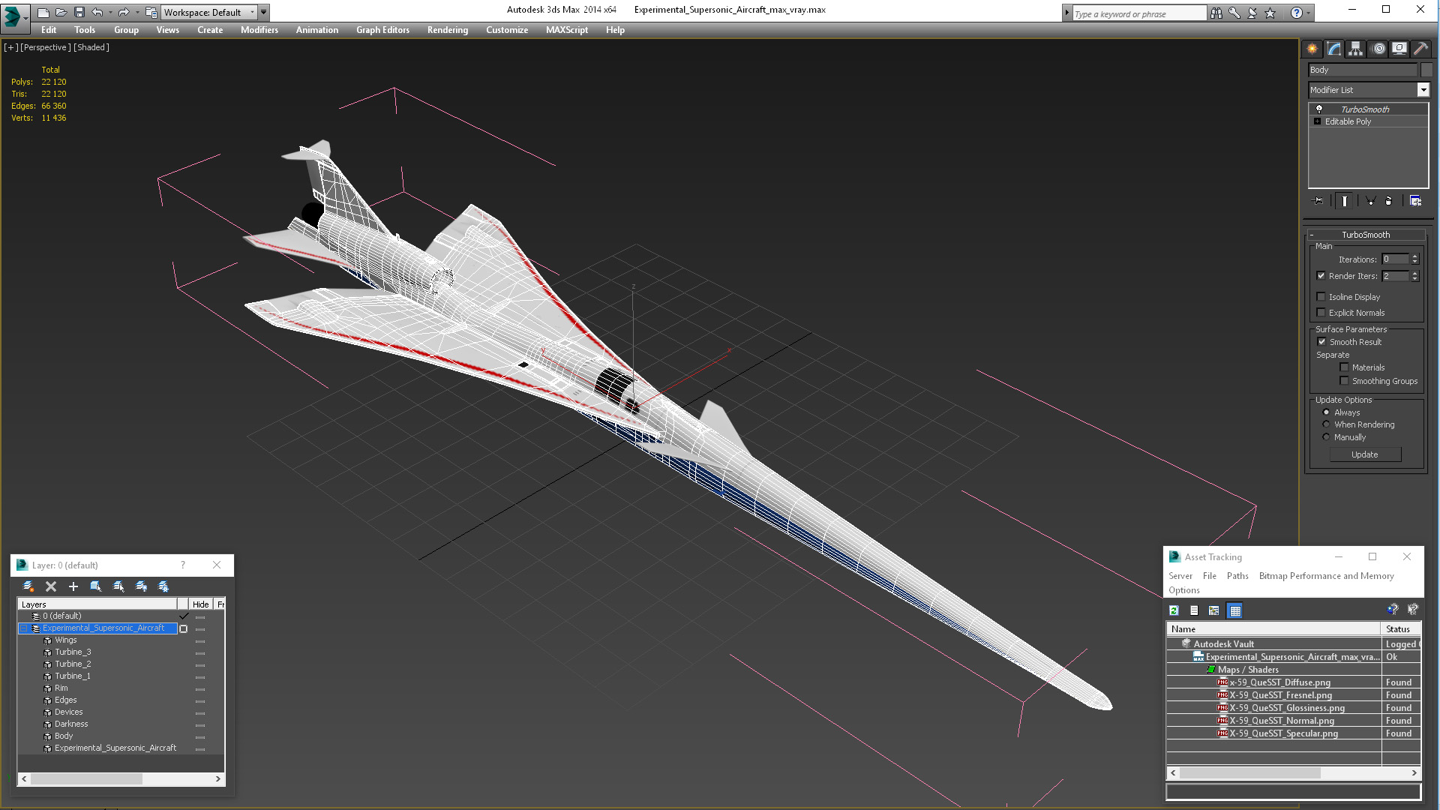Enable Isoline Display checkbox
The width and height of the screenshot is (1440, 810).
coord(1321,297)
